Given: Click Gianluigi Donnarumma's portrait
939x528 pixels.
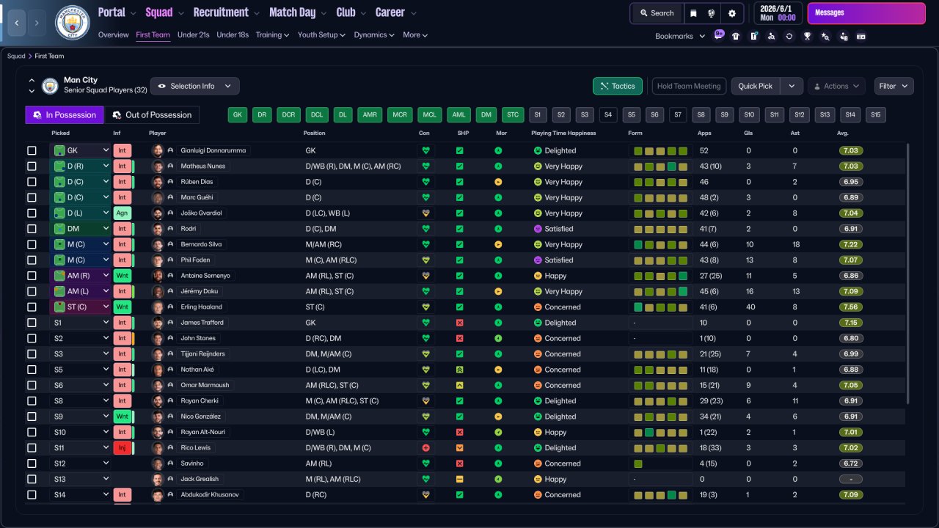Looking at the screenshot, I should coord(157,150).
